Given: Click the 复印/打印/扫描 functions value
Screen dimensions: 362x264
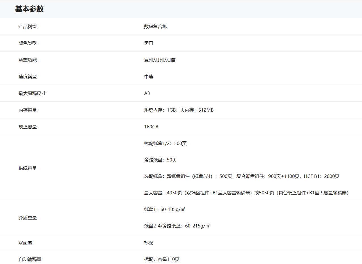Looking at the screenshot, I should point(160,60).
